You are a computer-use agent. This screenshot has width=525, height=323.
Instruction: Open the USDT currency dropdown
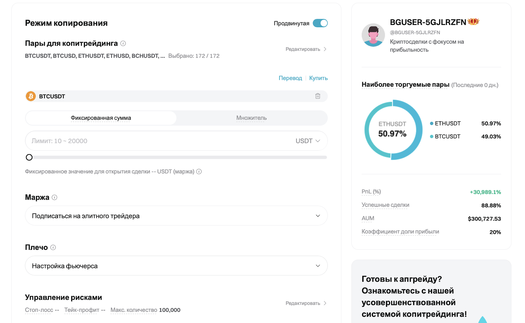click(308, 141)
